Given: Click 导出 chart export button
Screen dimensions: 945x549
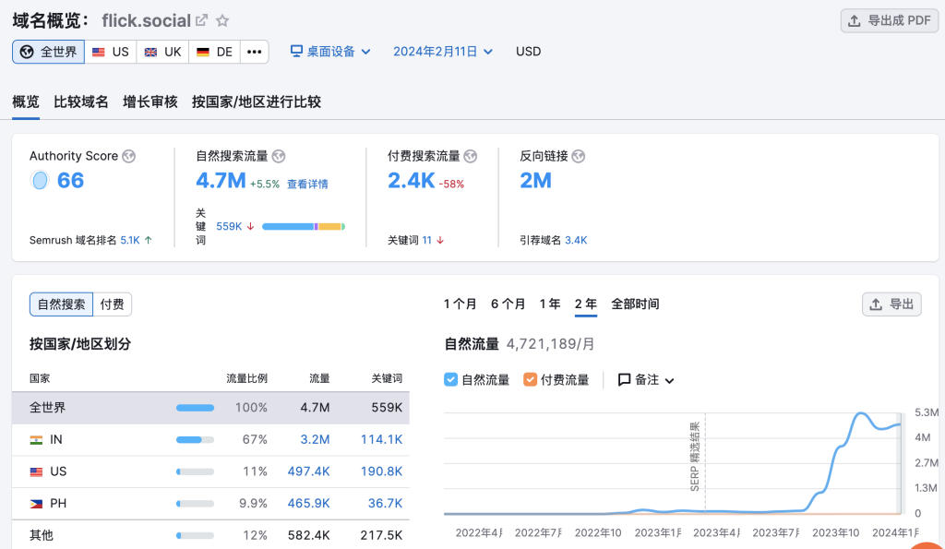Looking at the screenshot, I should tap(892, 304).
